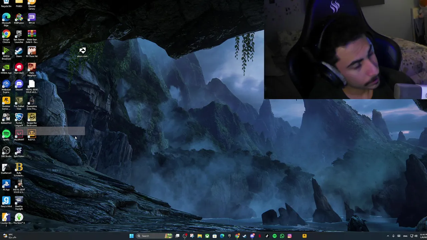427x240 pixels.
Task: Select Escape the Backrooms icon
Action: pos(32,120)
